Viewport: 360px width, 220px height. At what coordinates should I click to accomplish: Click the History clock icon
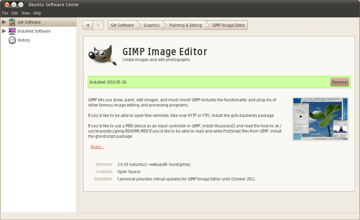pos(12,40)
